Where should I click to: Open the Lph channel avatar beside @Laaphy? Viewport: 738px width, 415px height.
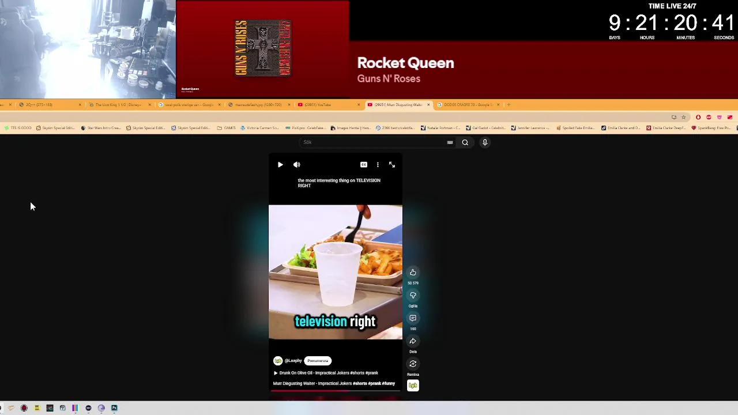point(277,361)
